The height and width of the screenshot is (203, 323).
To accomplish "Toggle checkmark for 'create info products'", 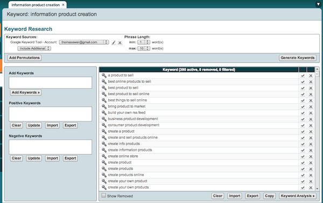I will [303, 144].
